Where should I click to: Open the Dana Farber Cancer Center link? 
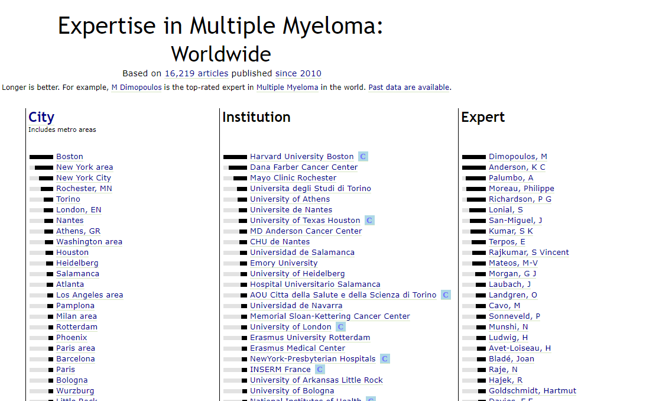[x=303, y=167]
